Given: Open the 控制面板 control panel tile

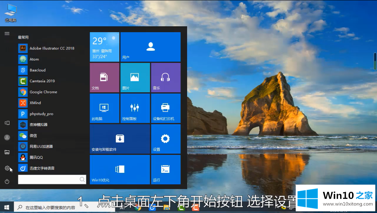Looking at the screenshot, I should [135, 108].
